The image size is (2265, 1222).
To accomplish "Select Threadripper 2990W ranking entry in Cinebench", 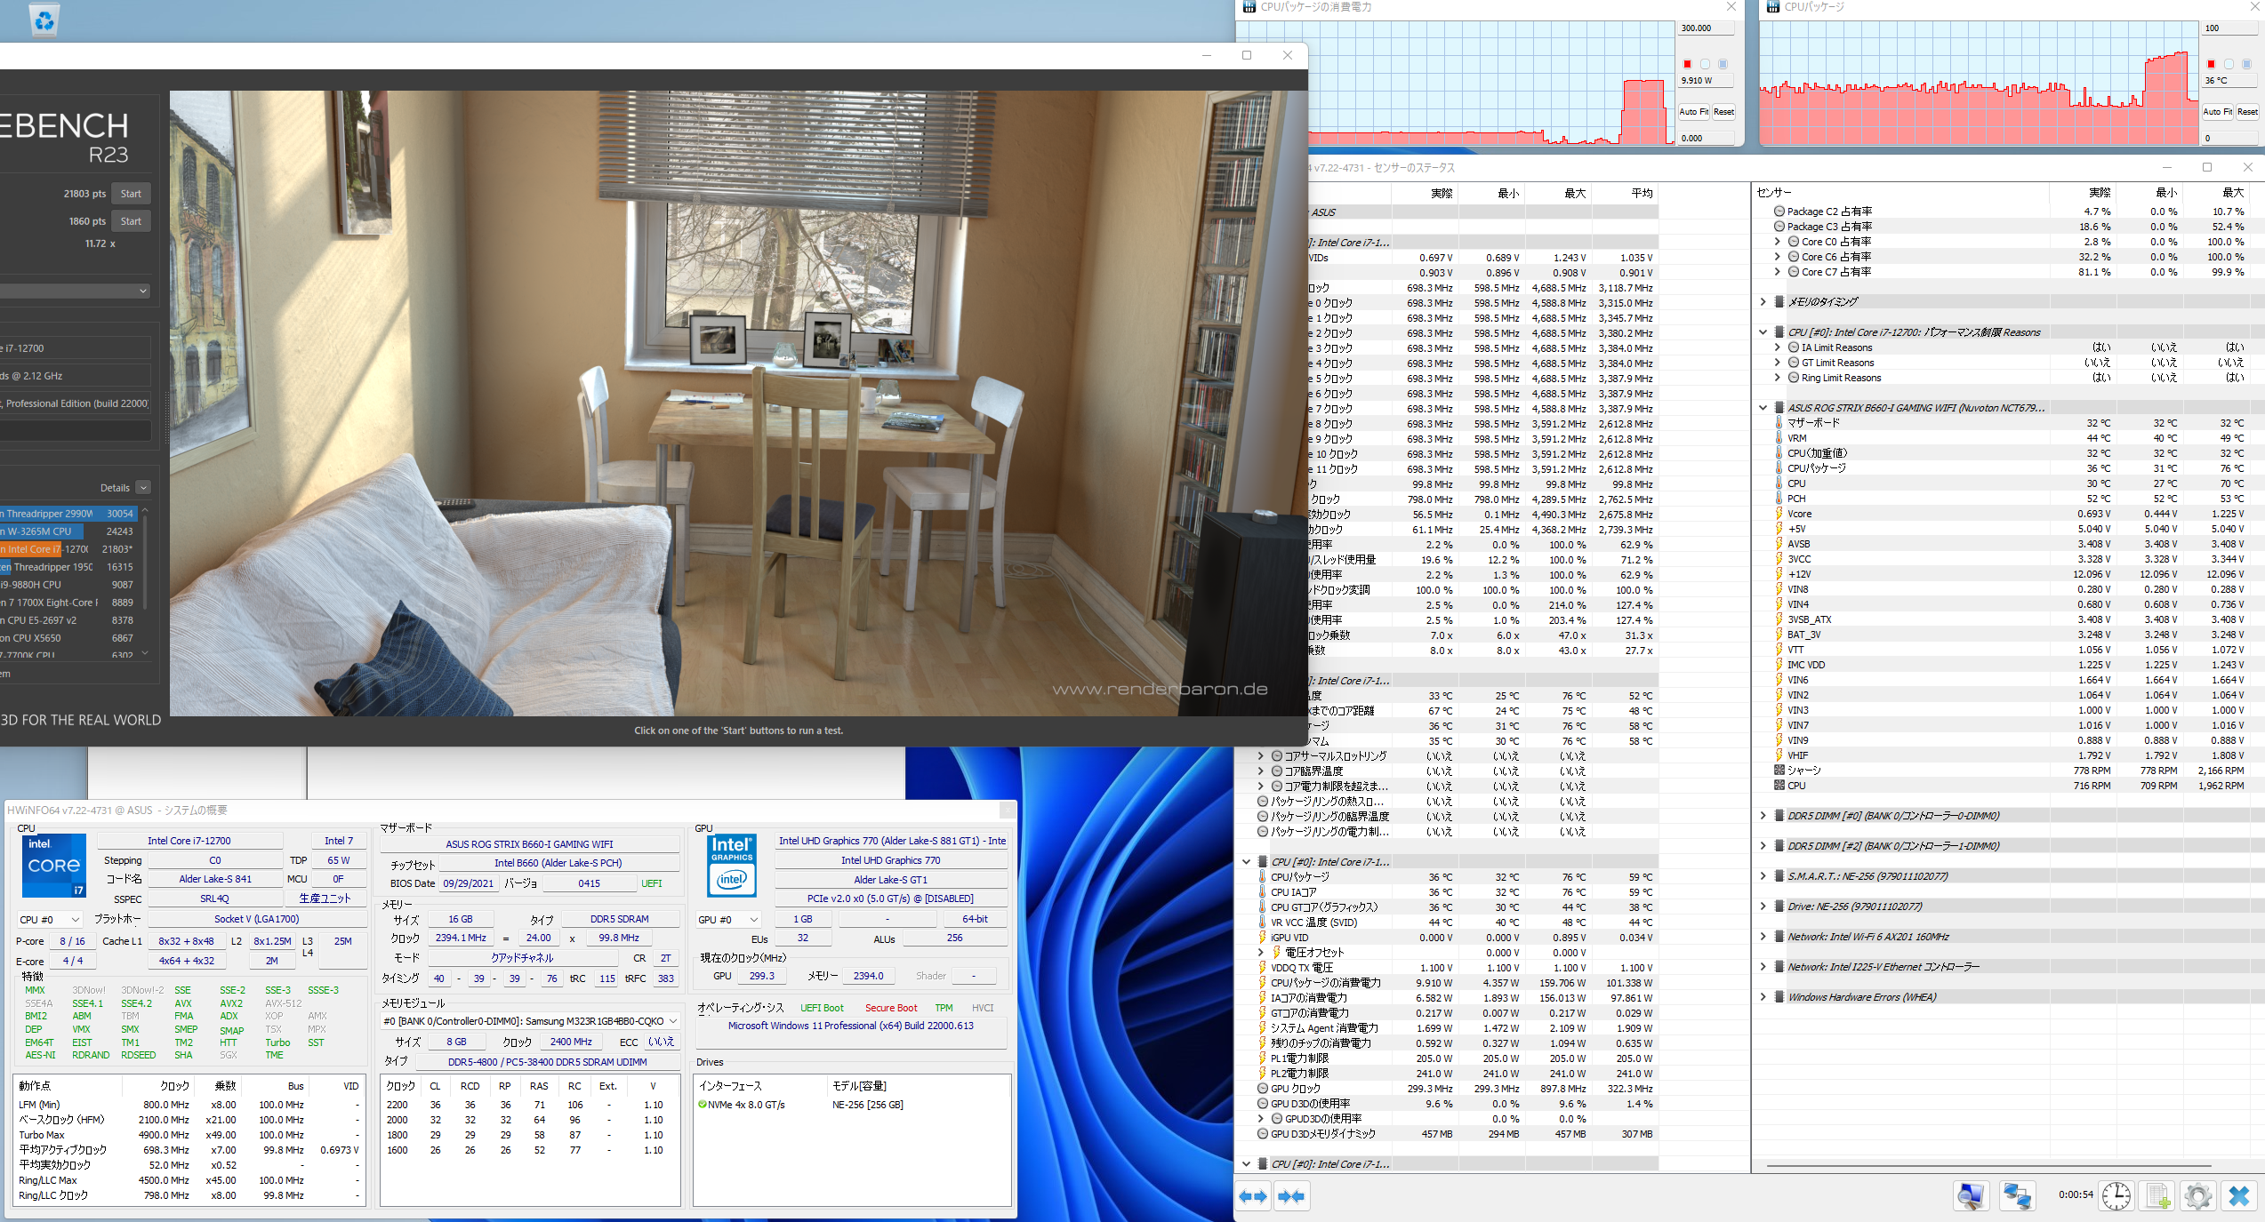I will click(x=68, y=514).
